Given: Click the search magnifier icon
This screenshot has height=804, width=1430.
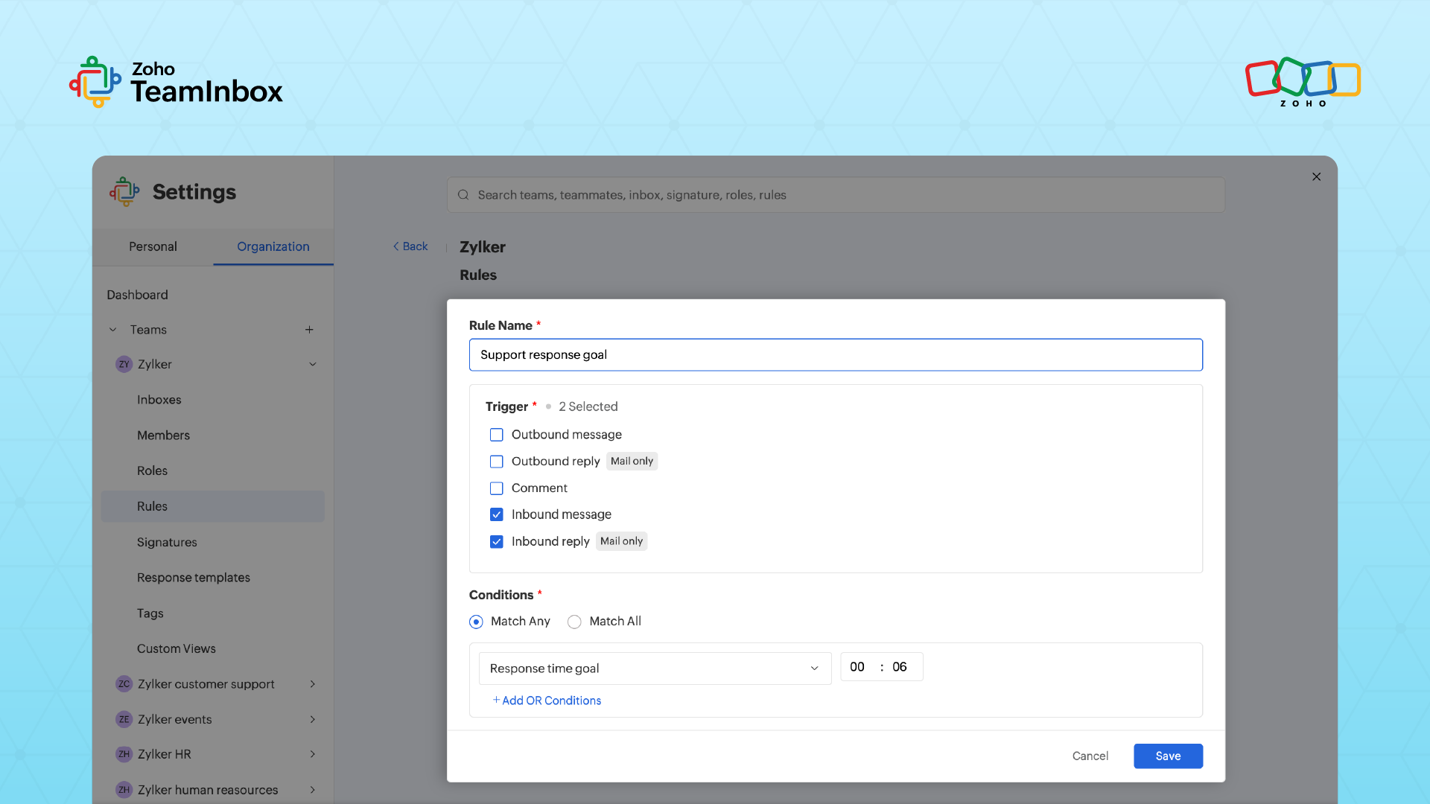Looking at the screenshot, I should pos(463,195).
